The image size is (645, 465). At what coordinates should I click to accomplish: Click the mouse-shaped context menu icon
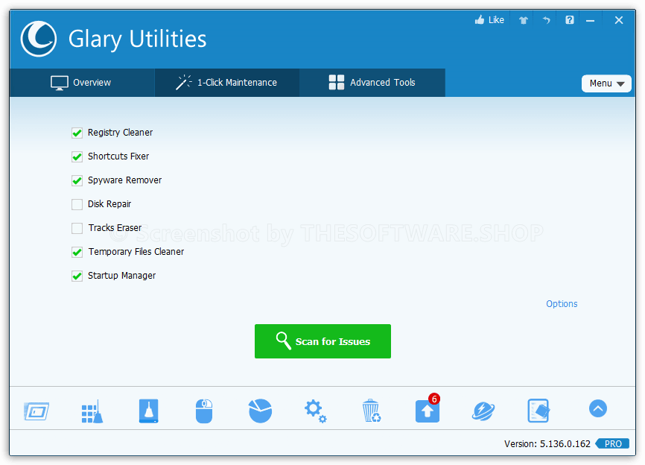(x=204, y=411)
